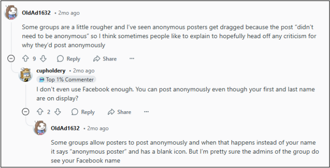Viewport: 330px width, 168px height.
Task: Click the Top 1% Commenter badge
Action: pyautogui.click(x=66, y=80)
